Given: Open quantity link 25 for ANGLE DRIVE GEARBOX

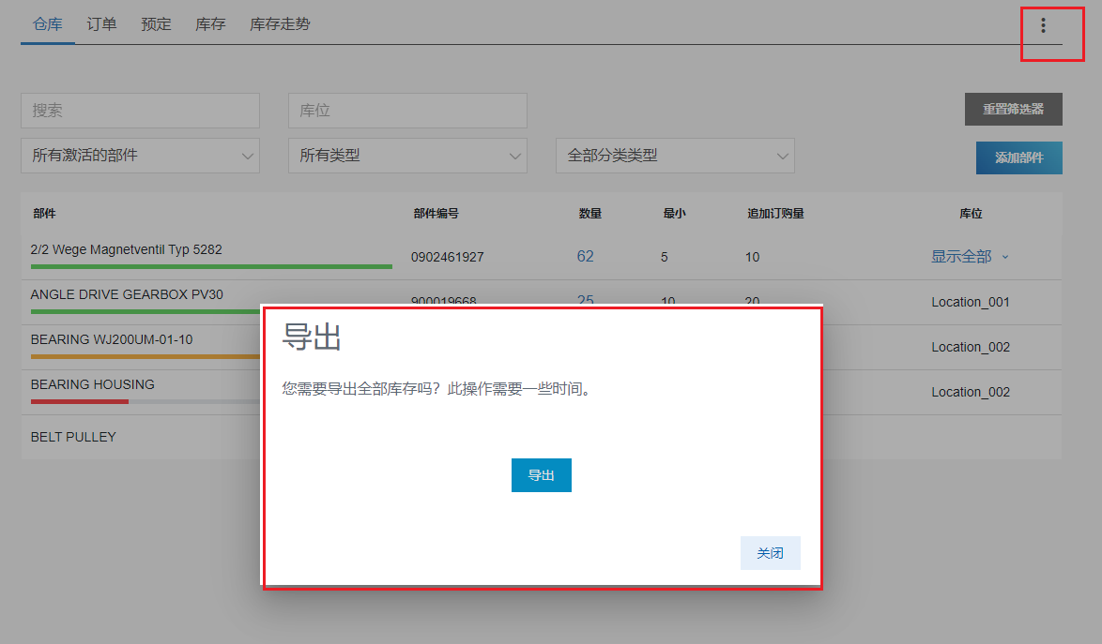Looking at the screenshot, I should coord(585,301).
